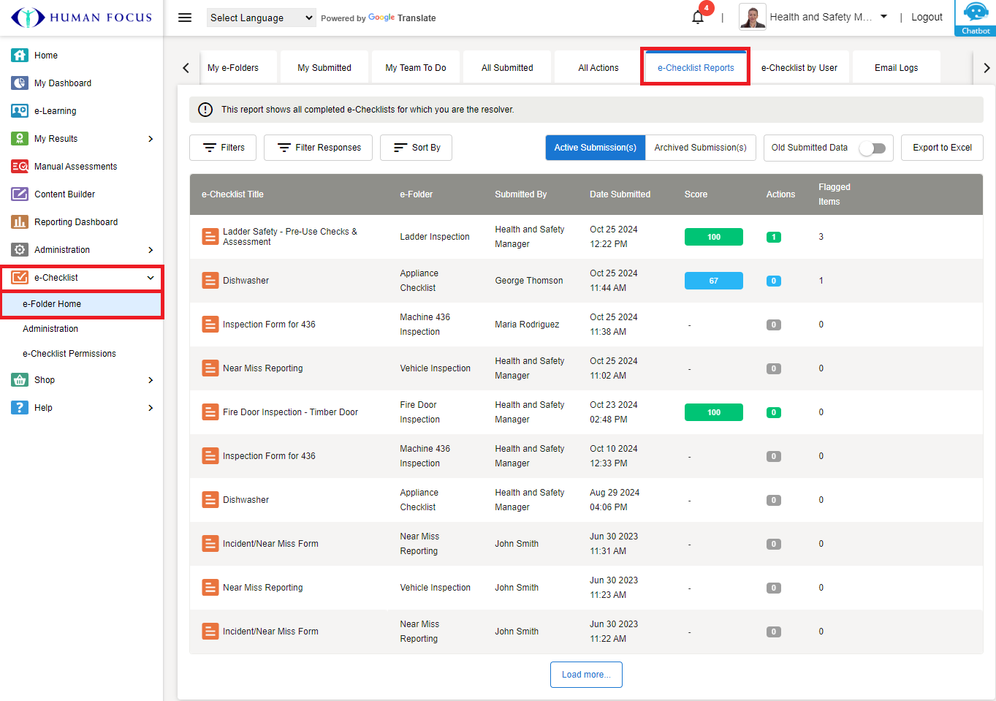The height and width of the screenshot is (701, 996).
Task: Open the Select Language dropdown
Action: pos(261,18)
